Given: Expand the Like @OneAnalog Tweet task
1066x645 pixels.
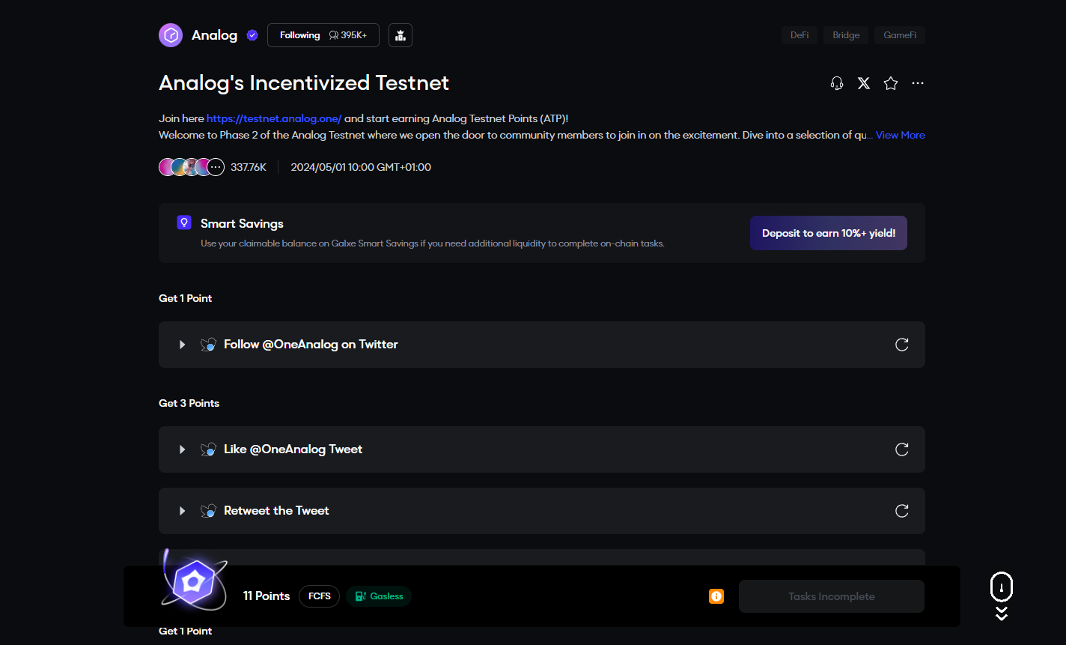Looking at the screenshot, I should (182, 449).
